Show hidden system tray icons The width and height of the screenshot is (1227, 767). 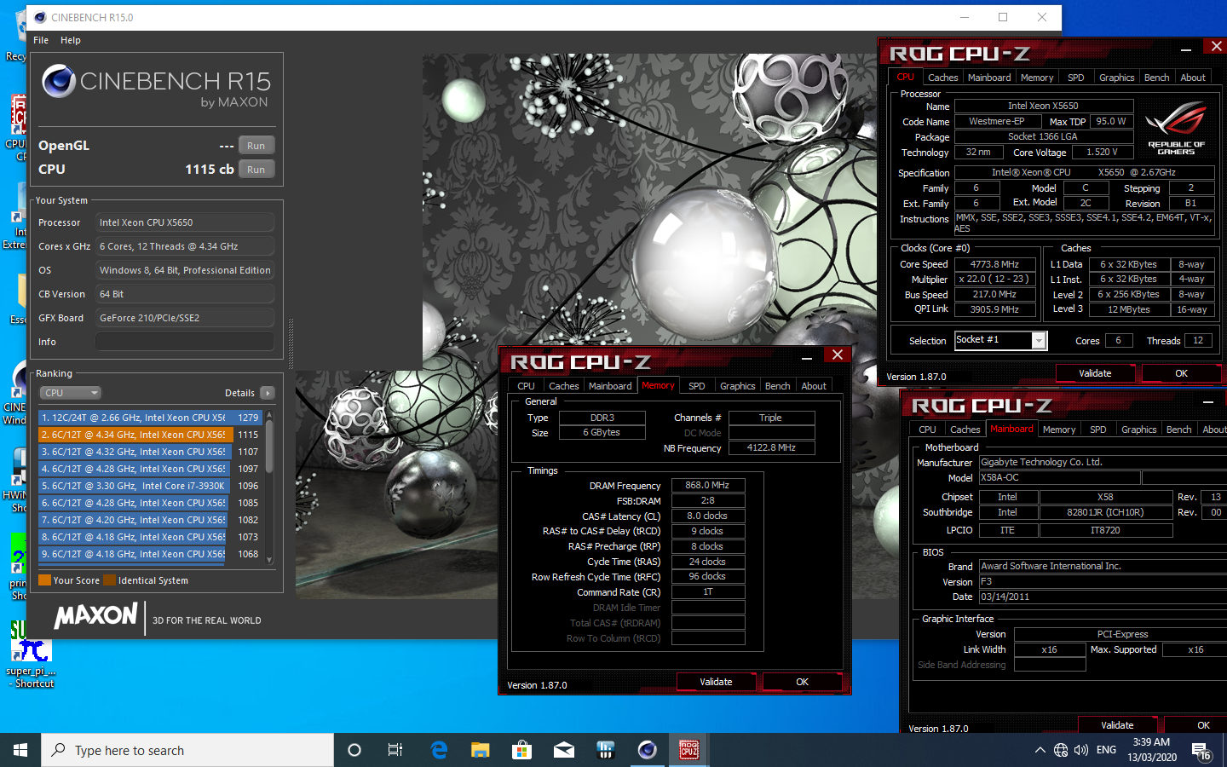1040,750
